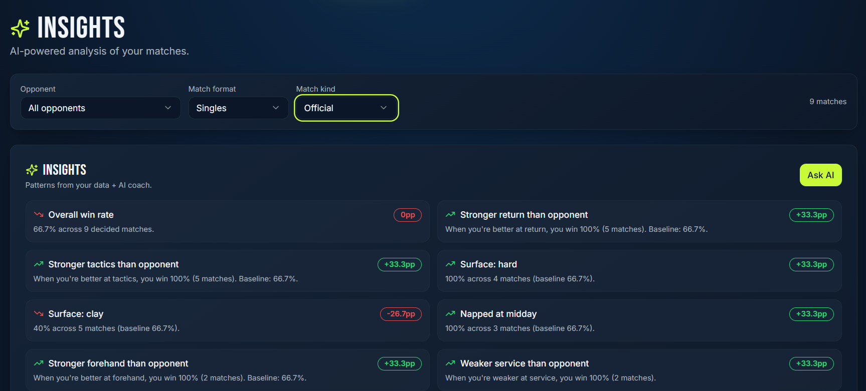Click downward trend icon on Overall win rate
This screenshot has width=866, height=391.
tap(39, 214)
